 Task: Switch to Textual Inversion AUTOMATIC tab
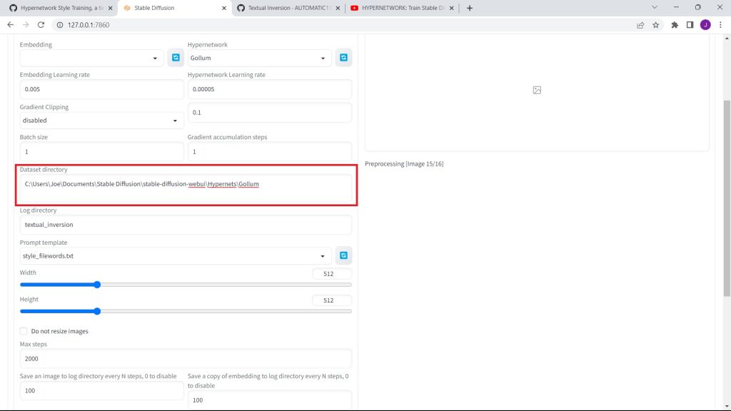[289, 8]
